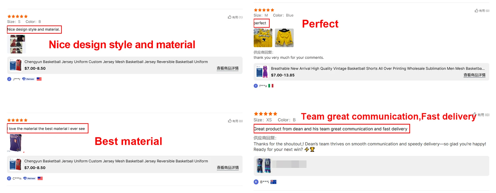Click thumbs-up on the 'Nice design style' review
This screenshot has height=193, width=496.
pyautogui.click(x=230, y=17)
